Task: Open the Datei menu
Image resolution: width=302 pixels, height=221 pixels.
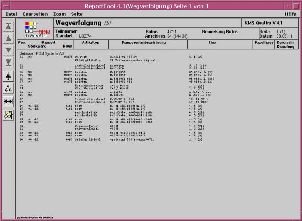Action: click(x=11, y=14)
